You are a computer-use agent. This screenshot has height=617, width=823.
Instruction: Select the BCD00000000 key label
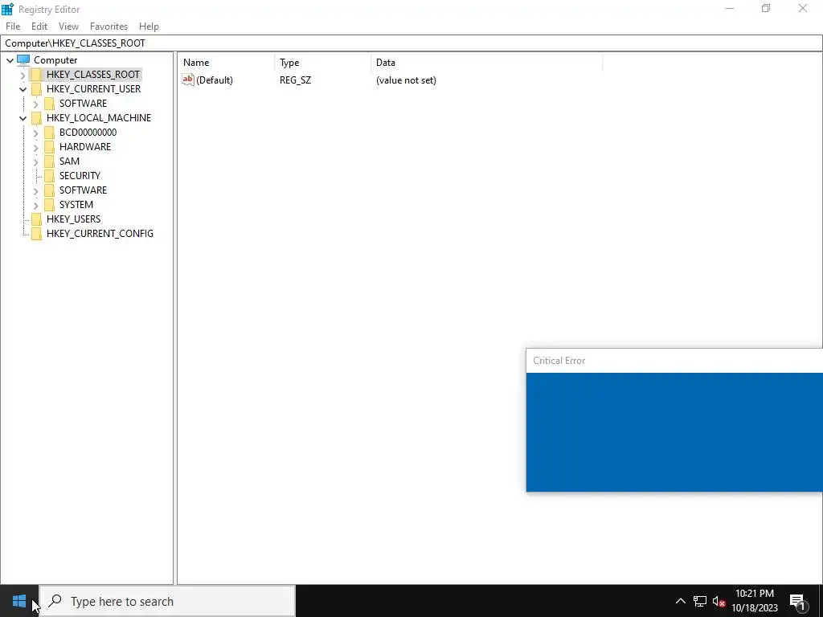88,133
